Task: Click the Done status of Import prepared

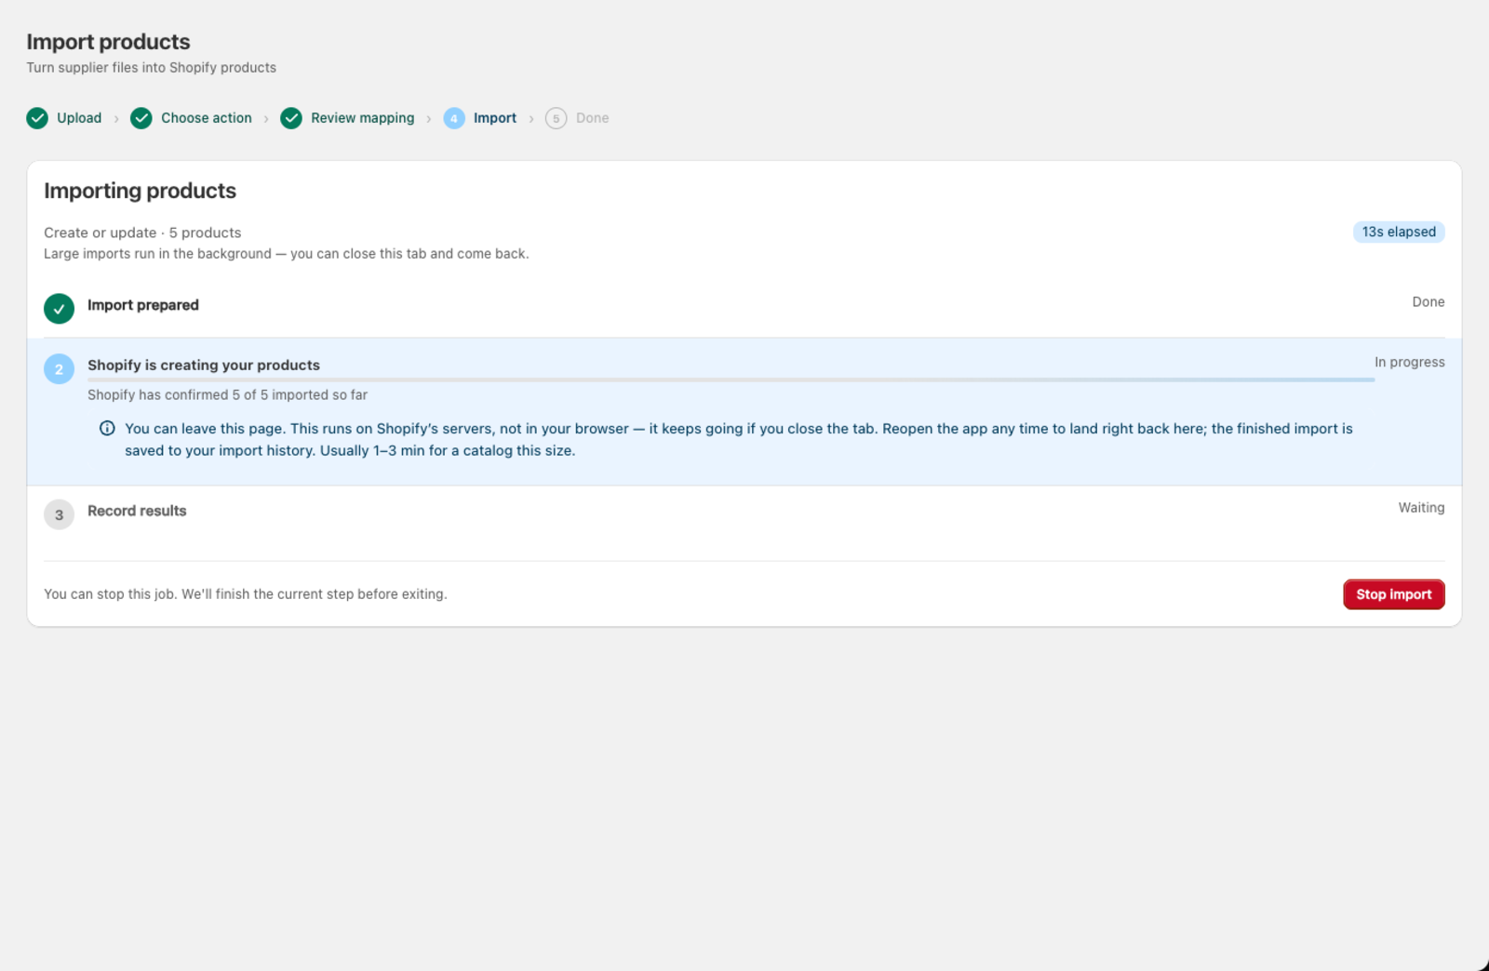Action: [1429, 302]
